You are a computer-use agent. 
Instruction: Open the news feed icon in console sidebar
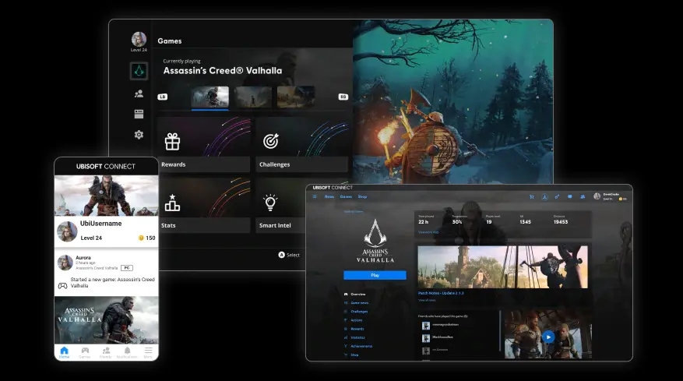click(139, 115)
